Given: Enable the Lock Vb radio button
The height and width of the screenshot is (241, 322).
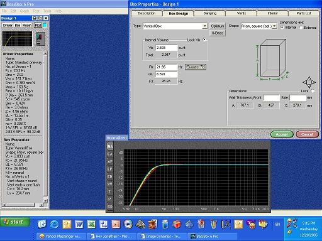Looking at the screenshot, I should (x=204, y=40).
